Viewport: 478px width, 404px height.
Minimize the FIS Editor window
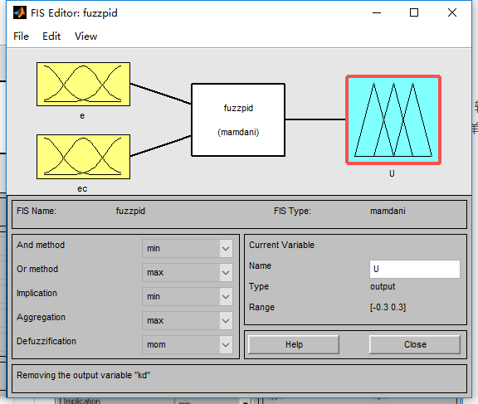(377, 12)
